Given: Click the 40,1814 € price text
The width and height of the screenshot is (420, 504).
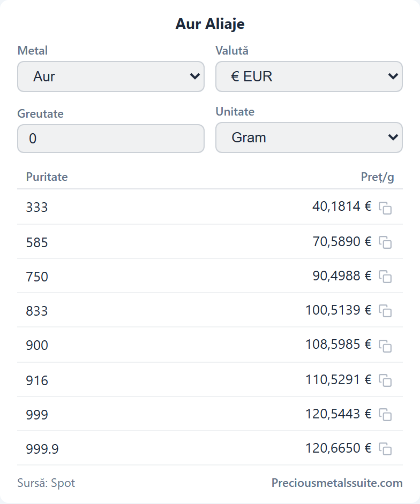Looking at the screenshot, I should 342,207.
